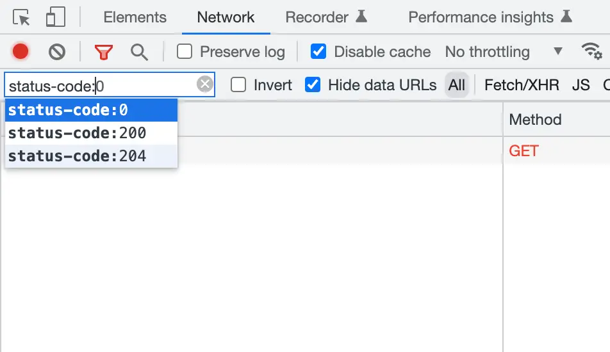
Task: Tick the Invert filter checkbox
Action: [x=238, y=84]
